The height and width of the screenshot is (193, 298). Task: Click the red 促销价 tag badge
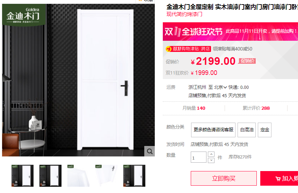click(x=247, y=61)
